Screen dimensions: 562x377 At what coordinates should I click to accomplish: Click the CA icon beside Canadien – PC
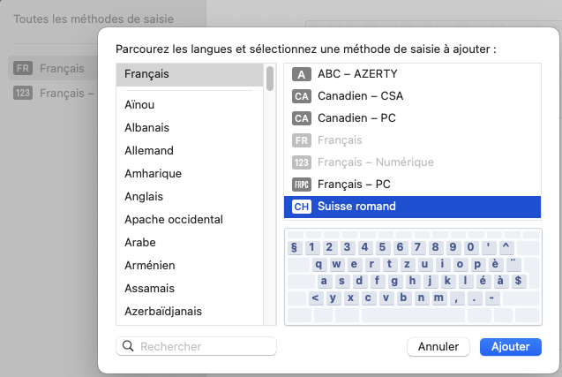[x=302, y=118]
